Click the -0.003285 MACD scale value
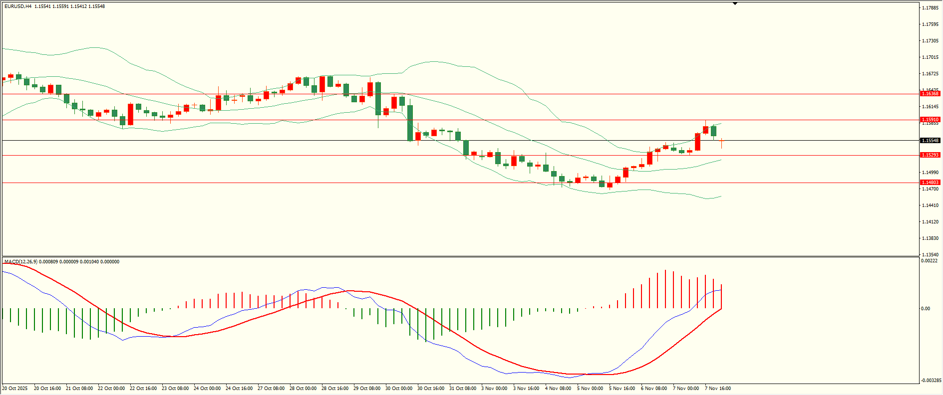 coord(931,381)
